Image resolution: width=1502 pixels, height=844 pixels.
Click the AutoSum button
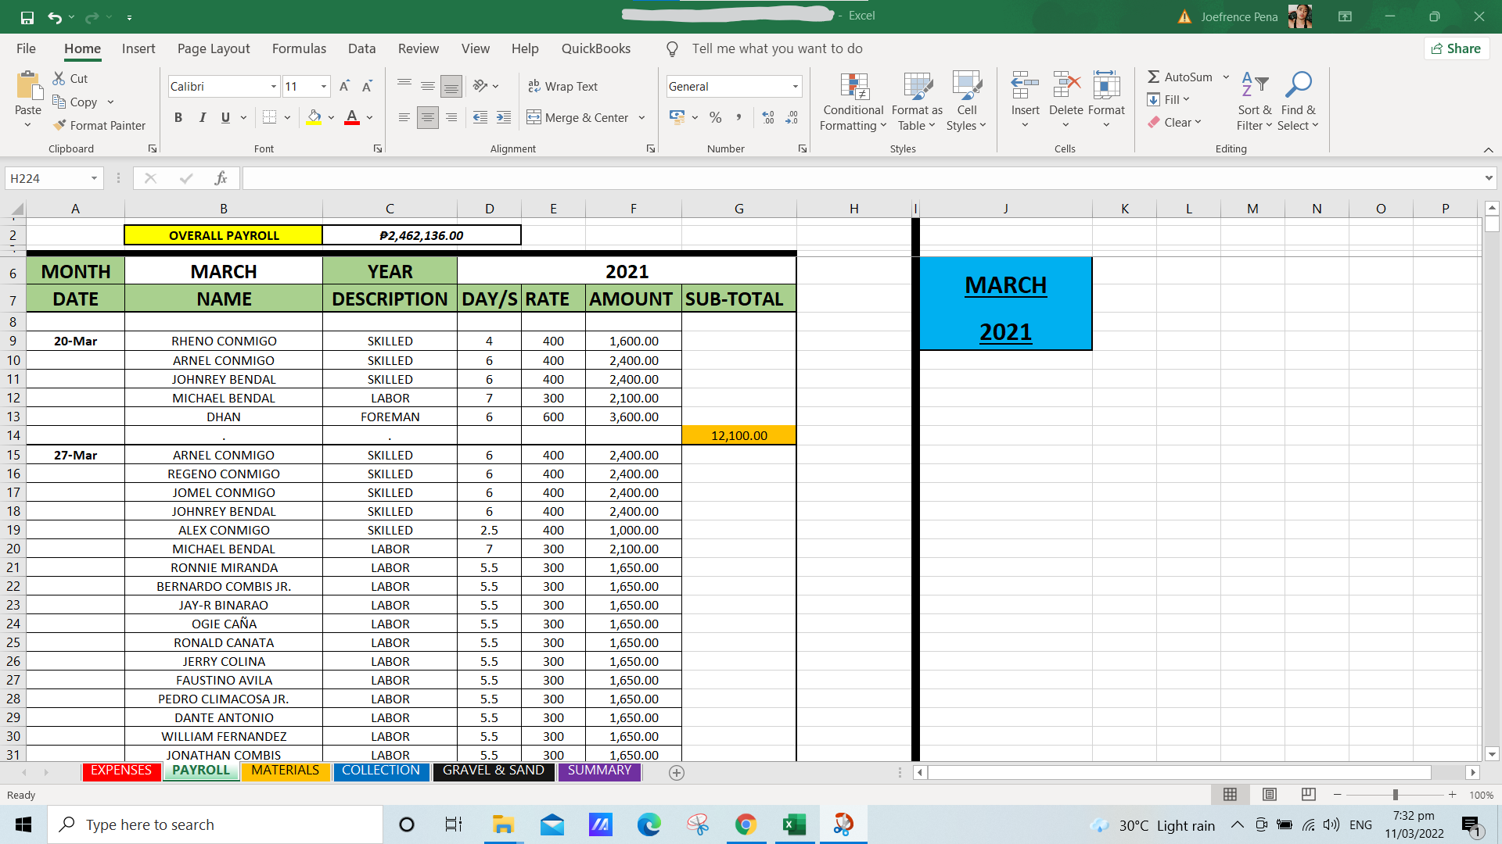[x=1180, y=77]
